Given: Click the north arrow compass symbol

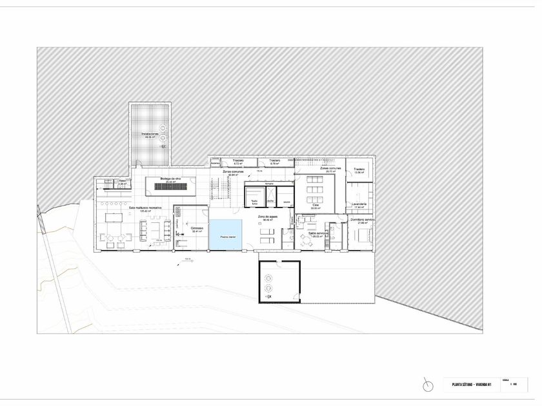Looking at the screenshot, I should tap(428, 385).
